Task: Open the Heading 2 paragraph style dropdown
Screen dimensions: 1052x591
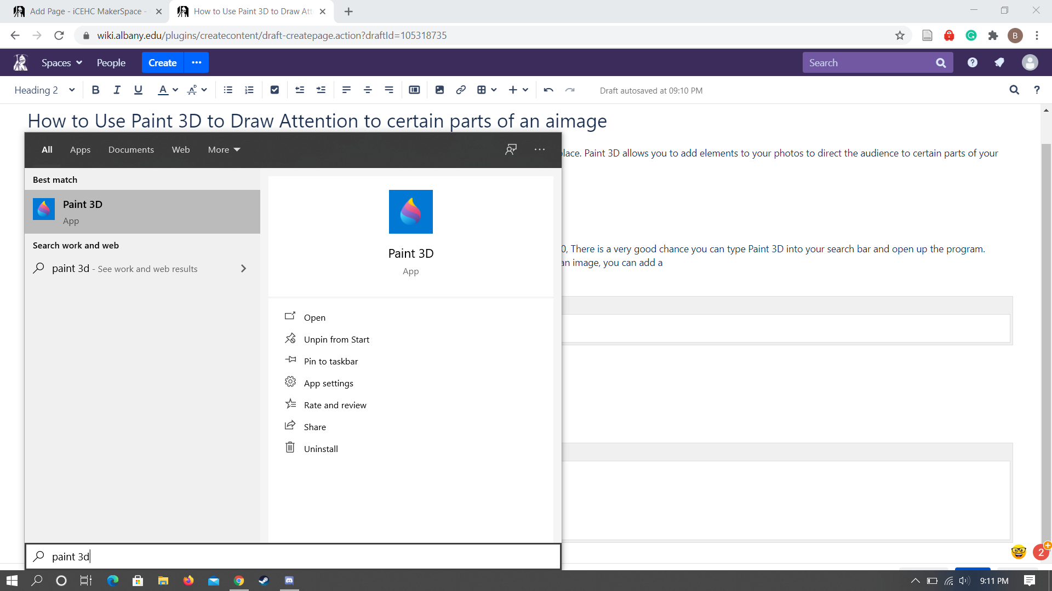Action: point(44,90)
